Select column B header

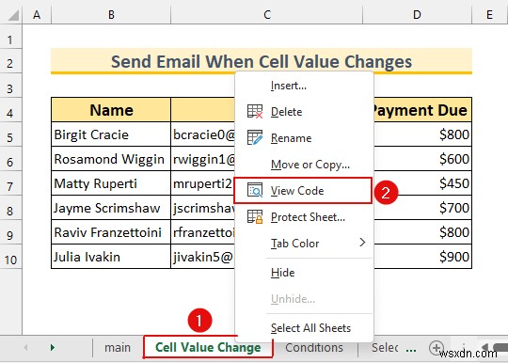(111, 15)
